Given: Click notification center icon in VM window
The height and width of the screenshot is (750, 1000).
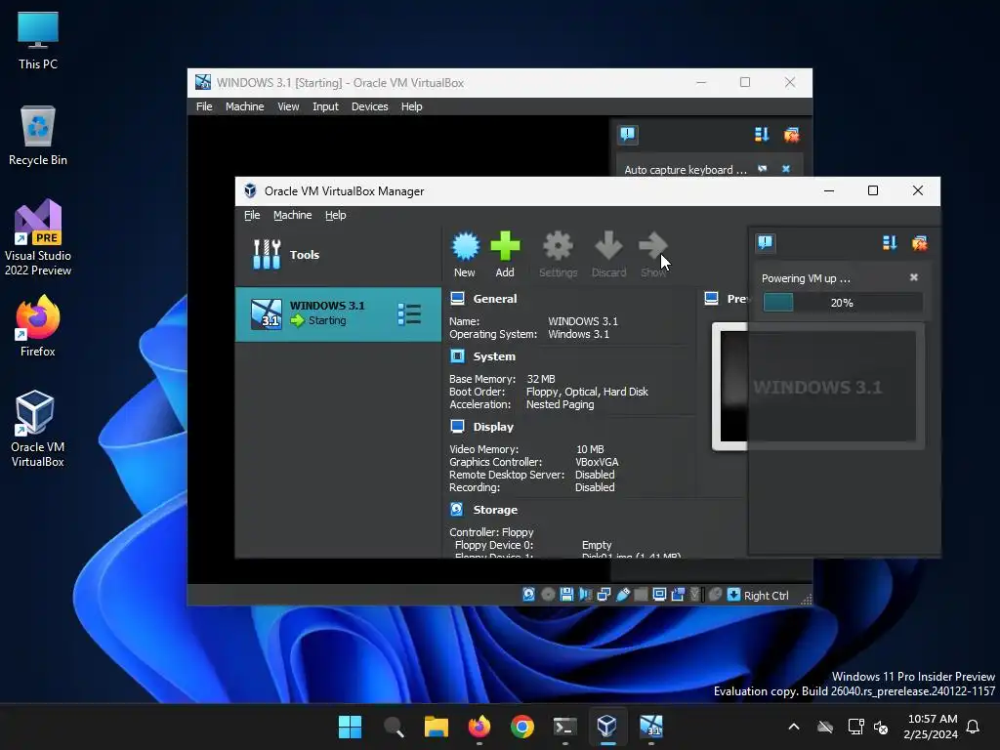Looking at the screenshot, I should [628, 134].
